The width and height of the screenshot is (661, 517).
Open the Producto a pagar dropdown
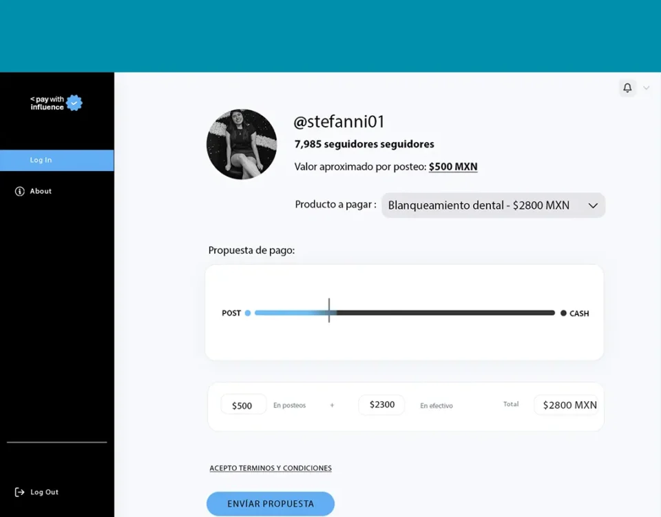[x=492, y=205]
